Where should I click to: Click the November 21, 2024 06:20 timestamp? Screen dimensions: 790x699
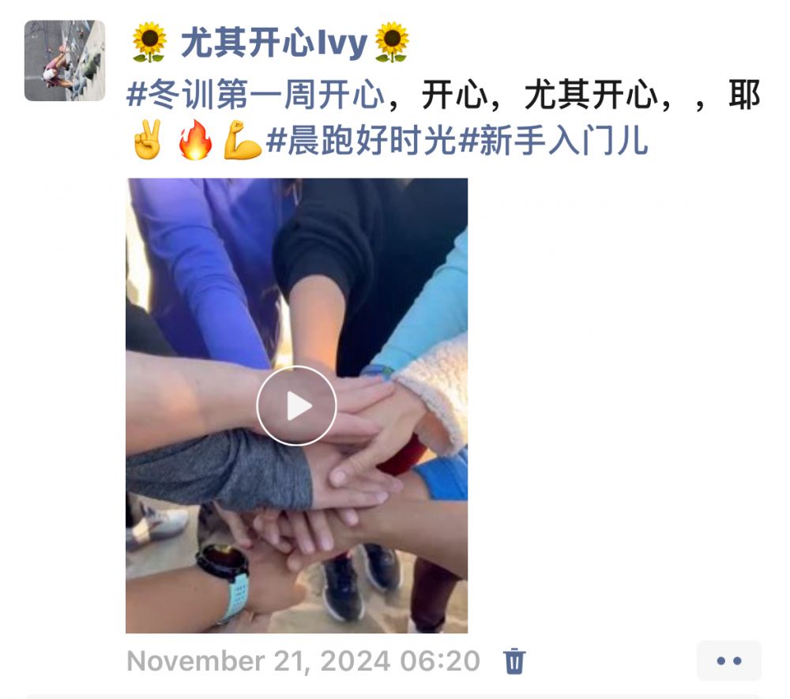tap(303, 661)
